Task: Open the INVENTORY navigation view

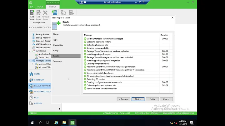Action: point(40,80)
